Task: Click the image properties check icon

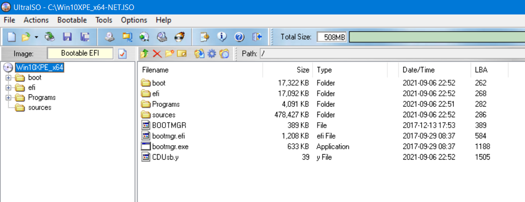Action: (x=123, y=53)
